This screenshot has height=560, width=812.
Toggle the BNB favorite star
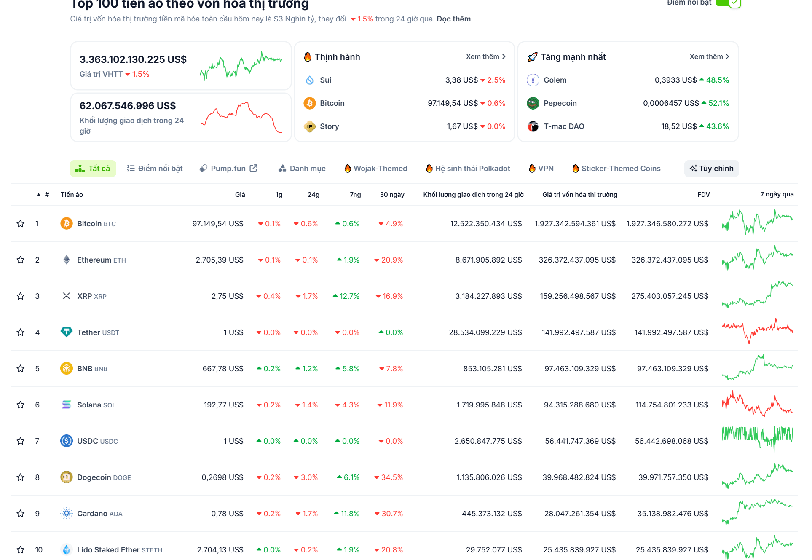pos(20,369)
